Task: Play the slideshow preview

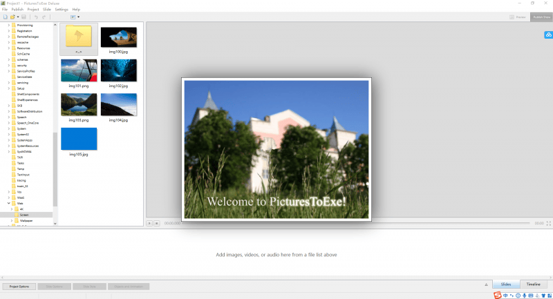Action: click(x=149, y=223)
